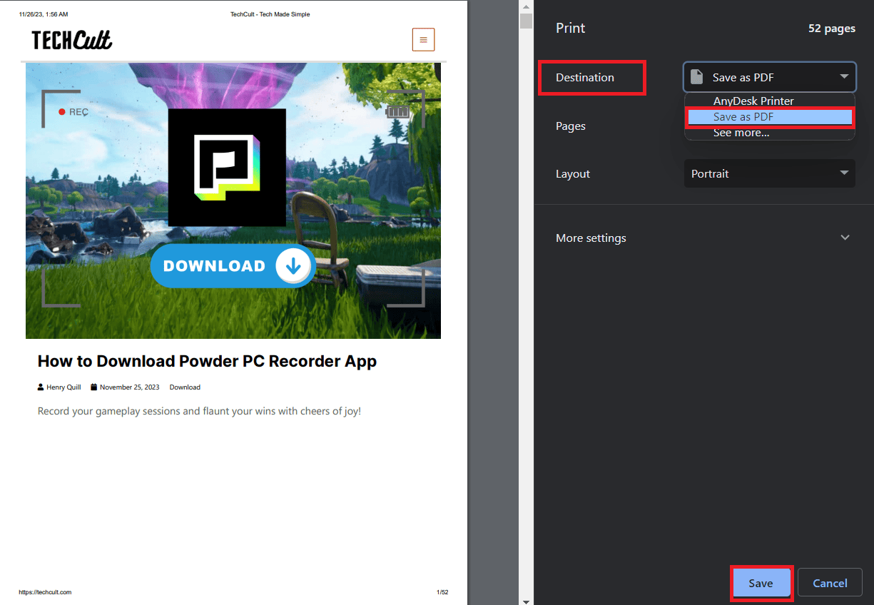Click the Save button
Viewport: 874px width, 605px height.
[x=761, y=582]
